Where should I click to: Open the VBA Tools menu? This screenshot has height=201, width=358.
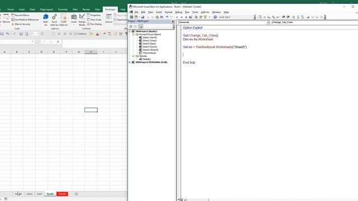[x=195, y=12]
